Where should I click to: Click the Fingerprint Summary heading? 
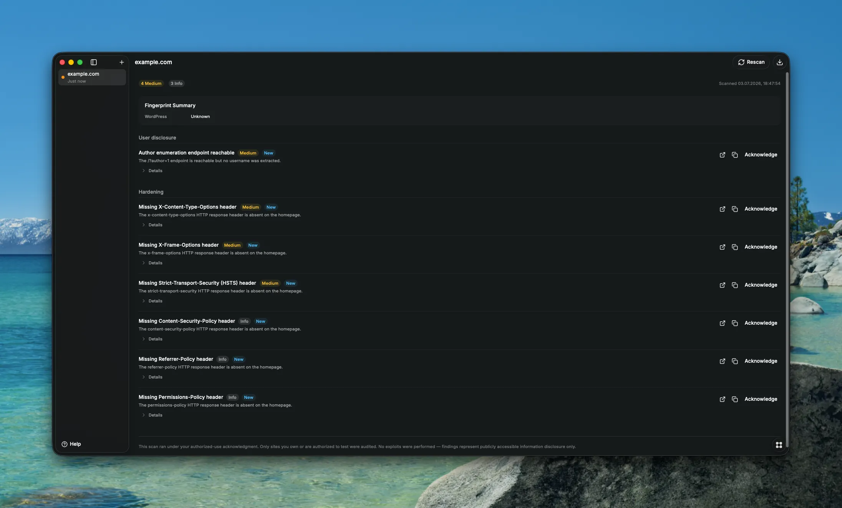(170, 105)
